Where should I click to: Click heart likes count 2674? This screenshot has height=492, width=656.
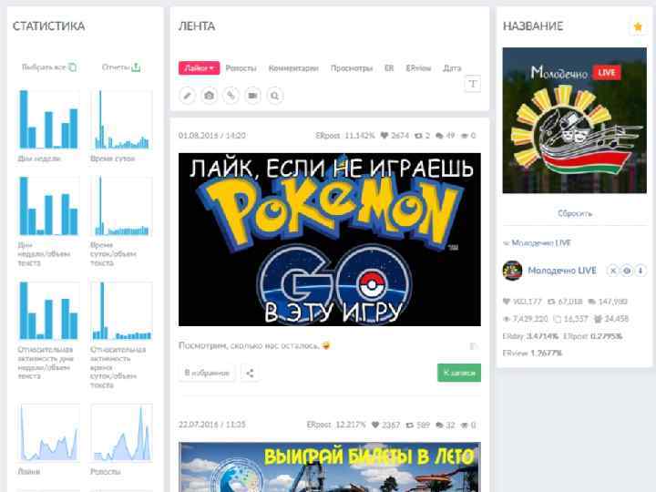coord(395,136)
